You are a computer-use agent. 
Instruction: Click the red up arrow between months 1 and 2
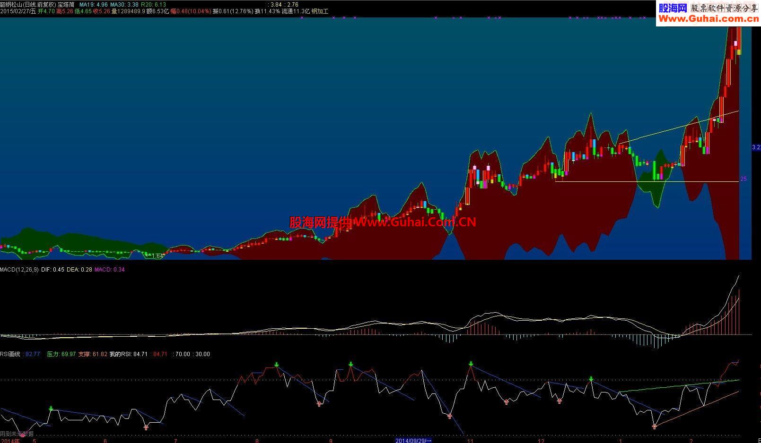point(655,426)
